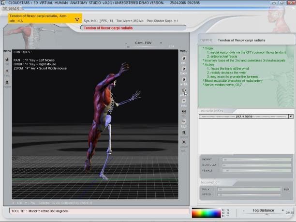This screenshot has height=222, width=296.
Task: Click the 'loco' locomotion icon
Action: coord(184,101)
